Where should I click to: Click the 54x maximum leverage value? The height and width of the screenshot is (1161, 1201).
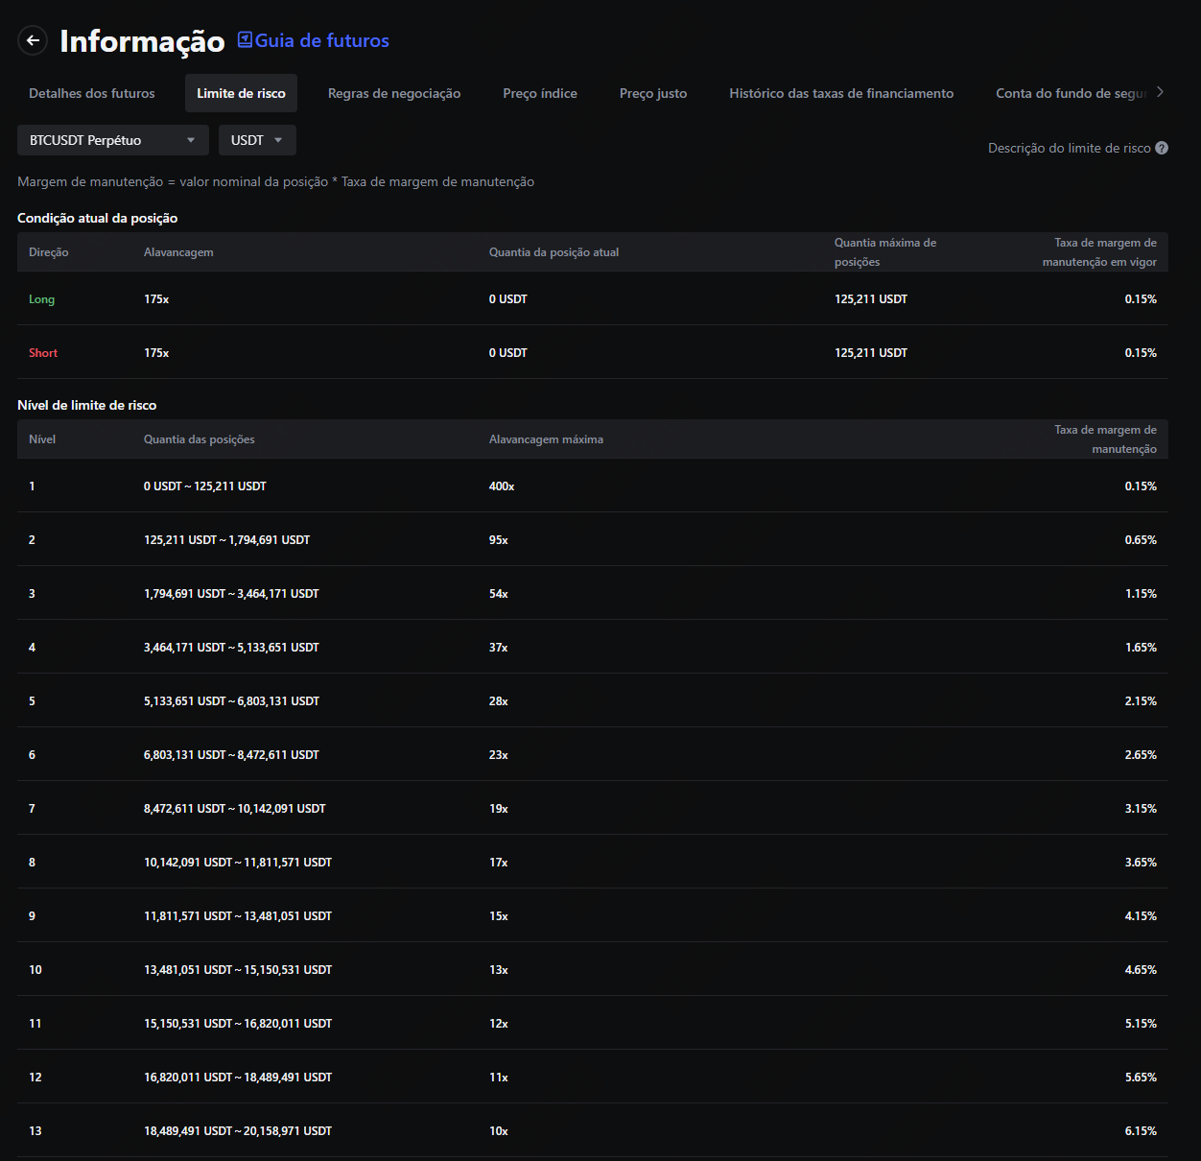point(499,594)
